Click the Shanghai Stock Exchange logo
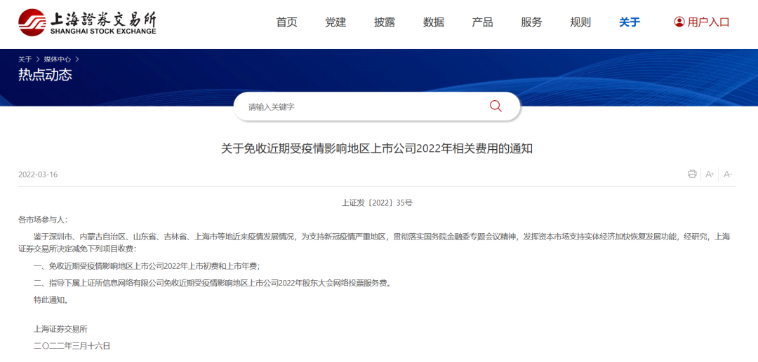 point(88,22)
